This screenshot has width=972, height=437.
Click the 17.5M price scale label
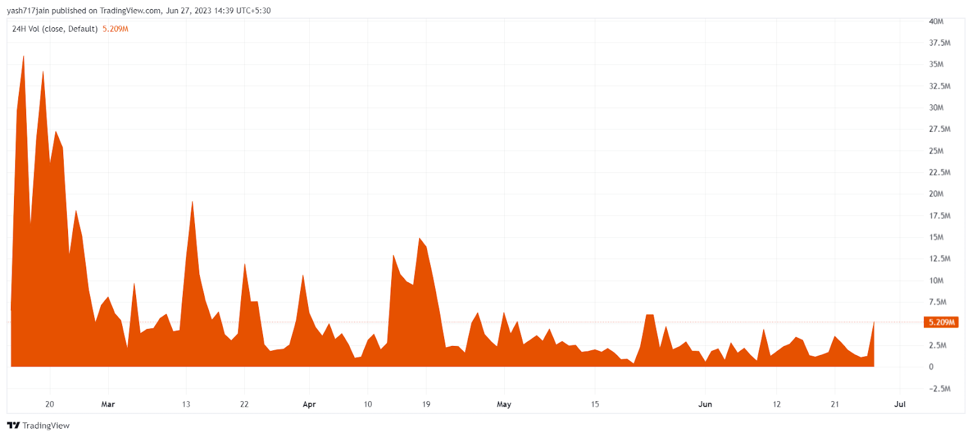(x=939, y=215)
